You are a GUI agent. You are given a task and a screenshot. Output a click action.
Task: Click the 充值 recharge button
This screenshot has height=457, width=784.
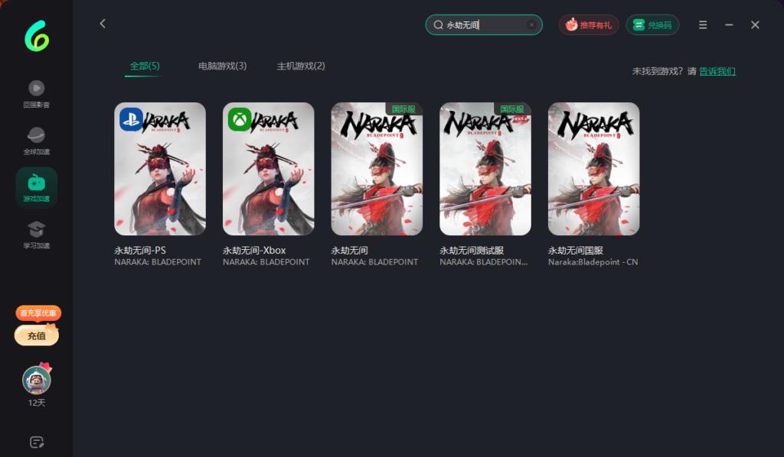[x=37, y=335]
